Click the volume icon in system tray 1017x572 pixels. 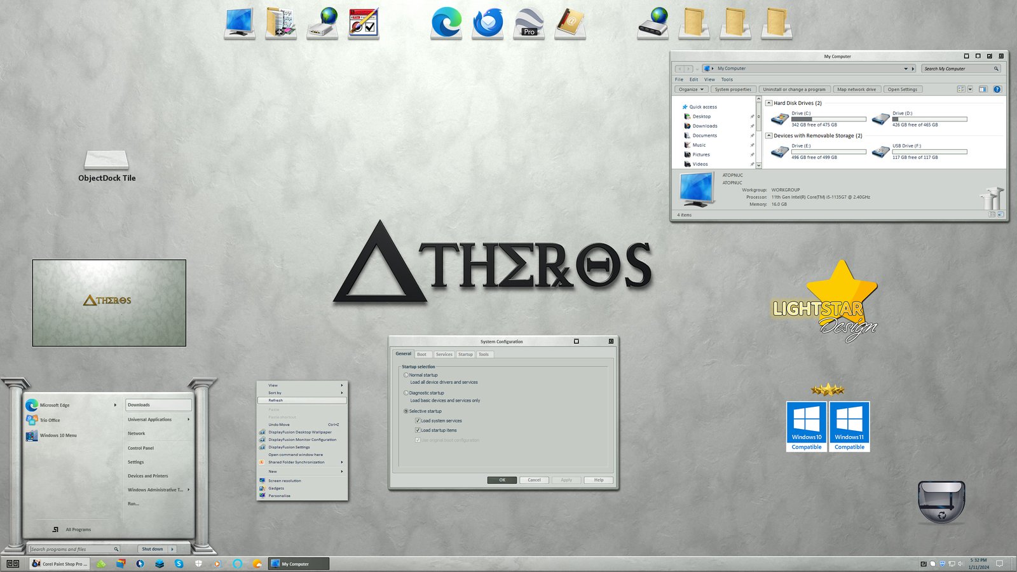[x=960, y=564]
